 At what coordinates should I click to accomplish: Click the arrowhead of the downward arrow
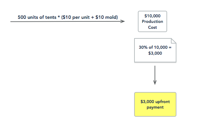coord(155,82)
